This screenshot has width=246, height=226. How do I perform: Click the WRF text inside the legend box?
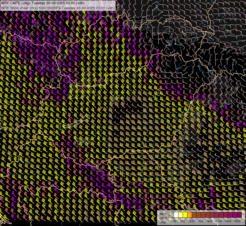coord(163,214)
